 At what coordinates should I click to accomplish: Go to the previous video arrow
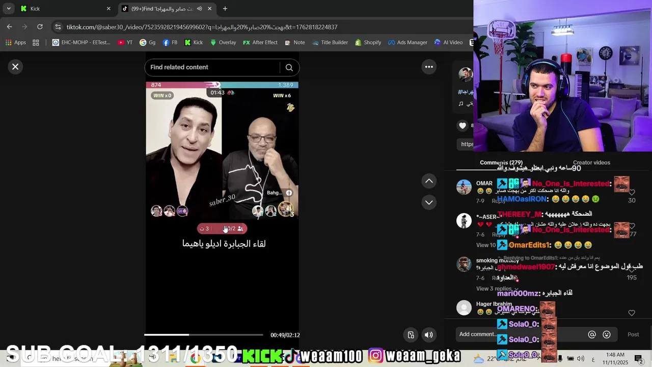429,181
